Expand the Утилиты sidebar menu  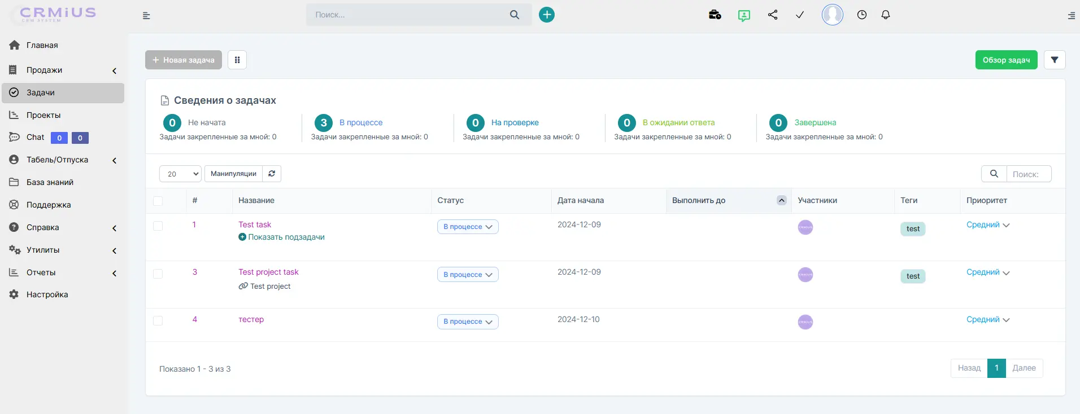[63, 250]
